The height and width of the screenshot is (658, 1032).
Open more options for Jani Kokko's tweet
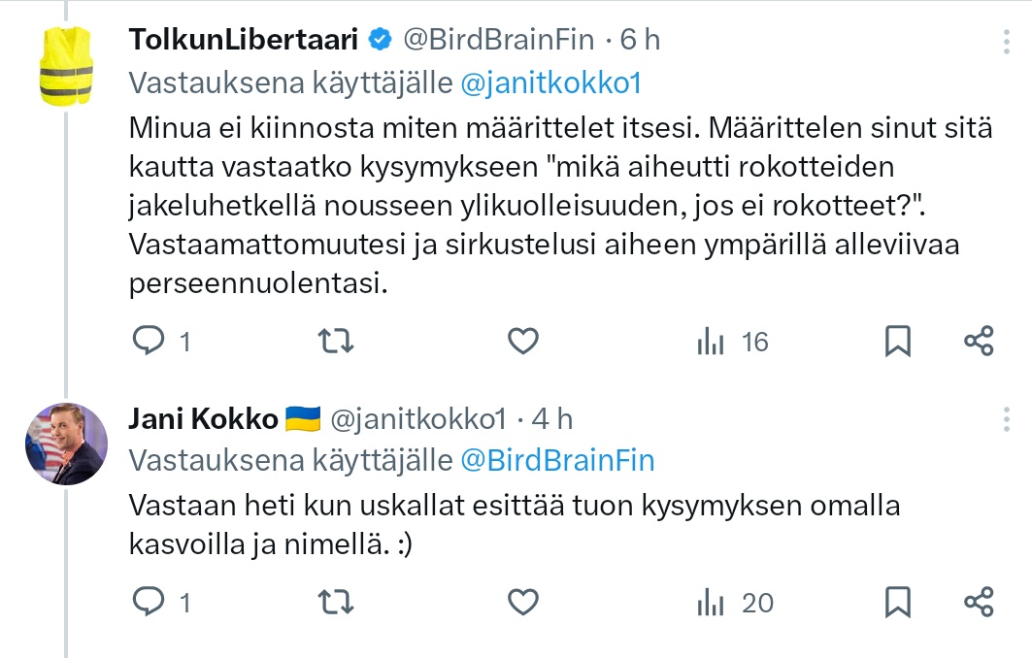click(1006, 420)
